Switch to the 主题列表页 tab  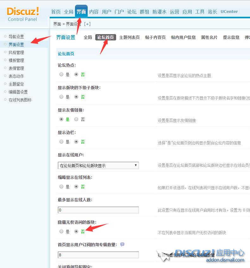(x=129, y=37)
